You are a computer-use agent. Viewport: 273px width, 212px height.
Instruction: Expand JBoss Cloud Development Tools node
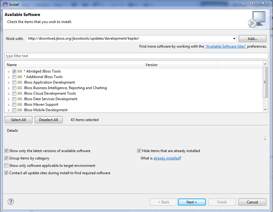tap(9, 94)
